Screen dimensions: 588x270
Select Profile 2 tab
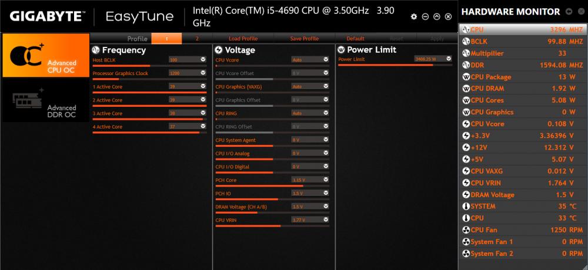click(x=197, y=39)
